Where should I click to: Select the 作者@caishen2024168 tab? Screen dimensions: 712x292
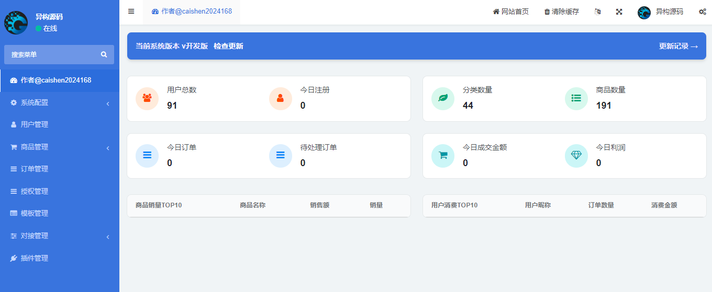point(192,11)
